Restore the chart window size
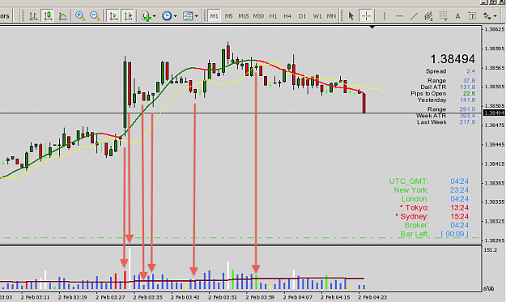 pyautogui.click(x=492, y=2)
